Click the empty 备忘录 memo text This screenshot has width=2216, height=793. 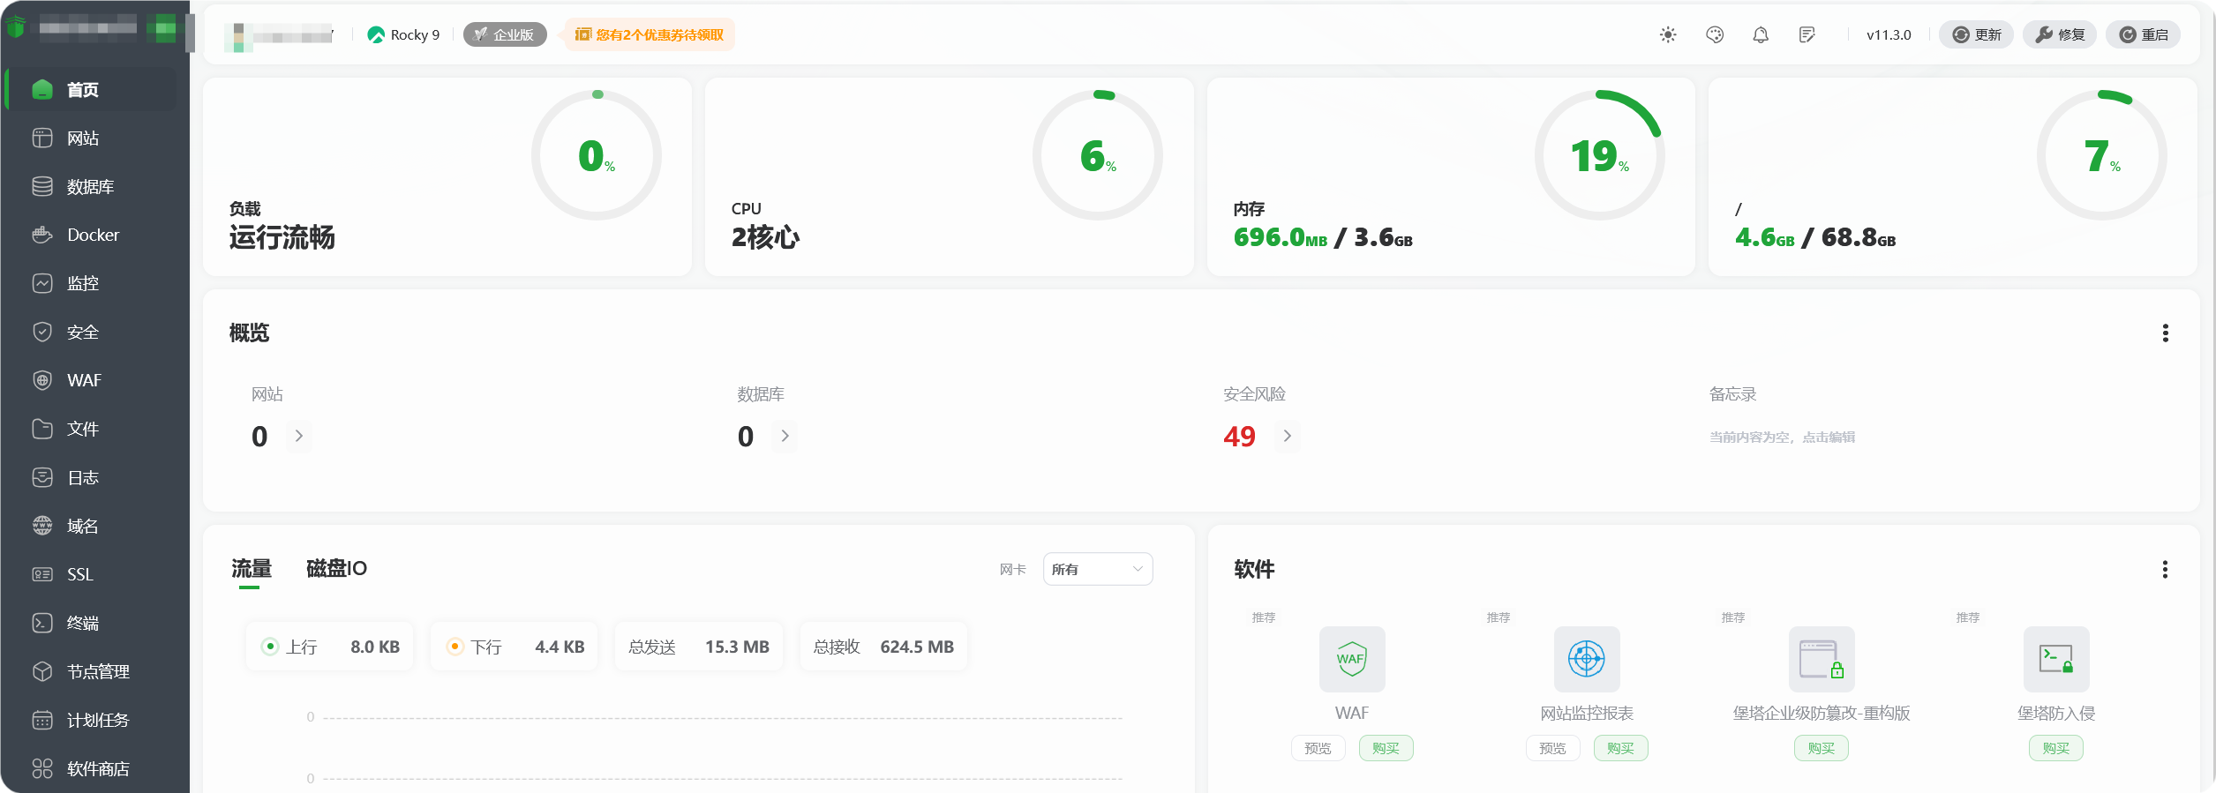coord(1782,438)
